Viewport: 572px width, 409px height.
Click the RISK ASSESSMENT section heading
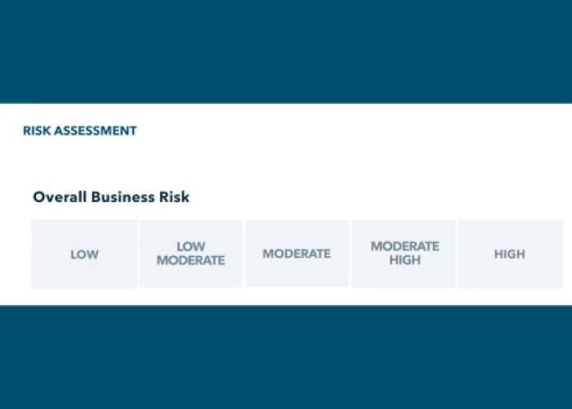pos(79,131)
